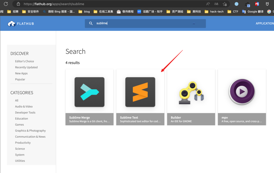Image resolution: width=274 pixels, height=173 pixels.
Task: Select Education category
Action: tap(22, 119)
